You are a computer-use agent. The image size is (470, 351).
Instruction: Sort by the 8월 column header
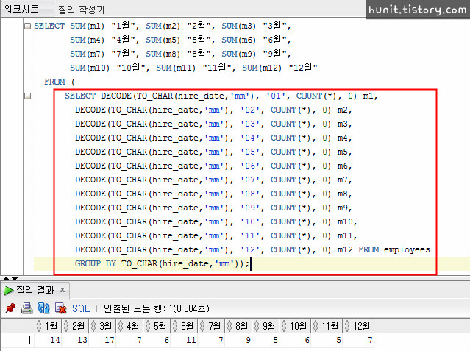pyautogui.click(x=238, y=326)
